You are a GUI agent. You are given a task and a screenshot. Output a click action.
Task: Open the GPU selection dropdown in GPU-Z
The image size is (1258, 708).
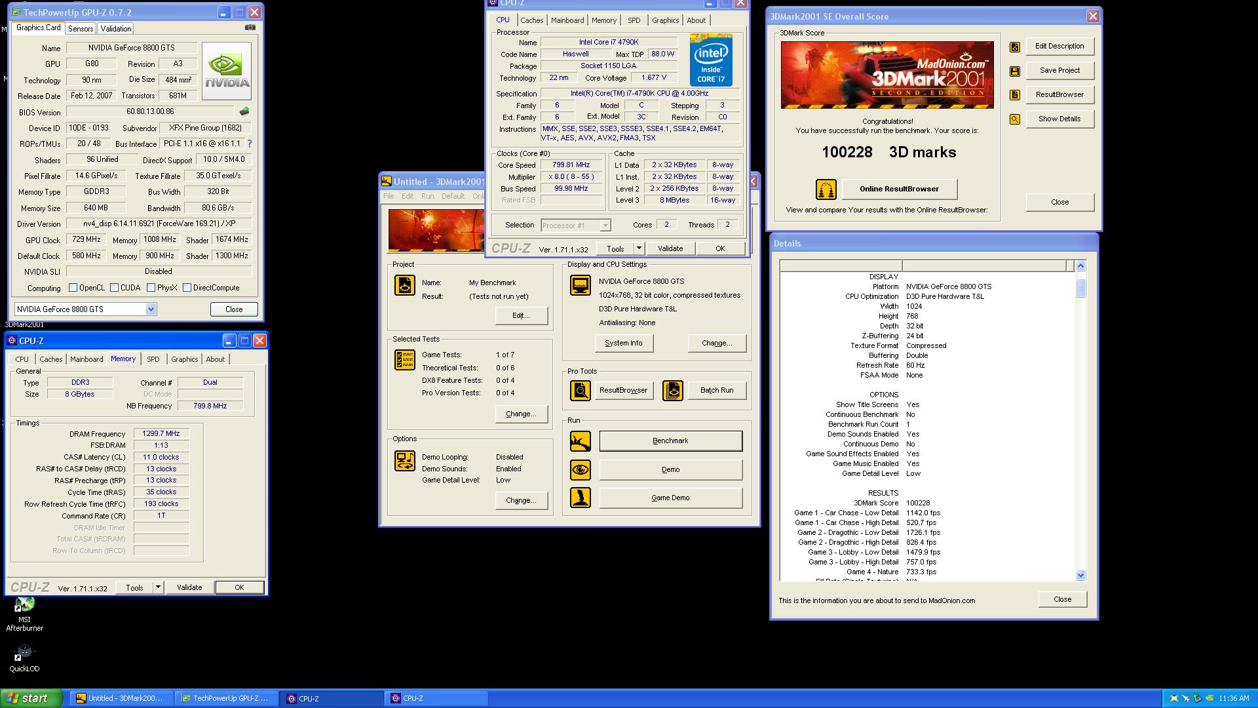click(151, 309)
